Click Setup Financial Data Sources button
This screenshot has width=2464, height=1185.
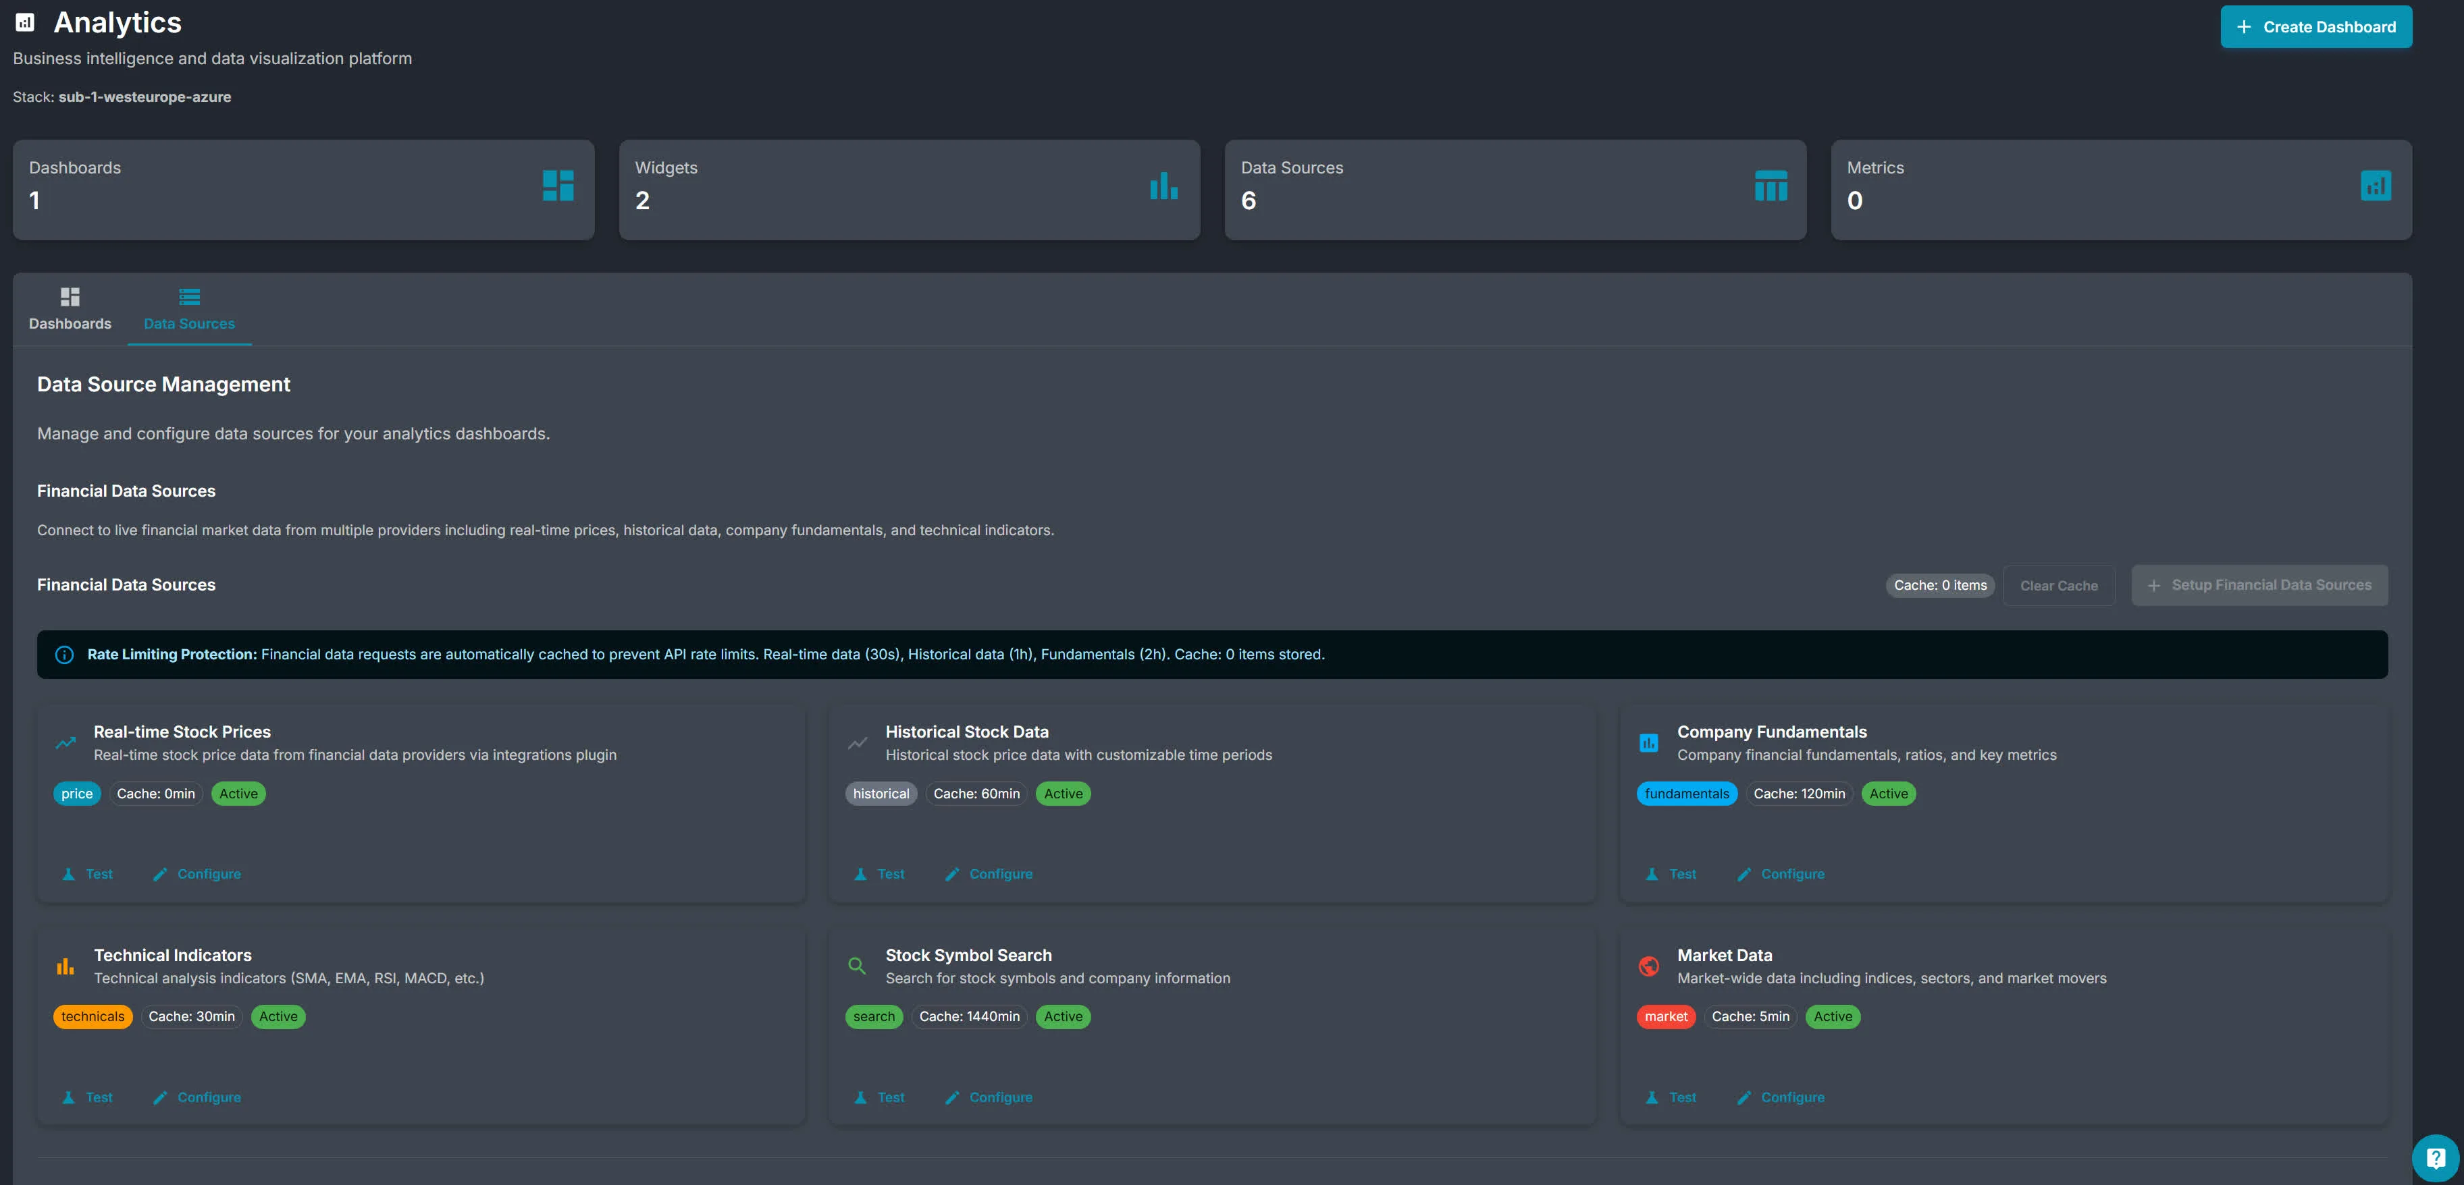(x=2259, y=586)
